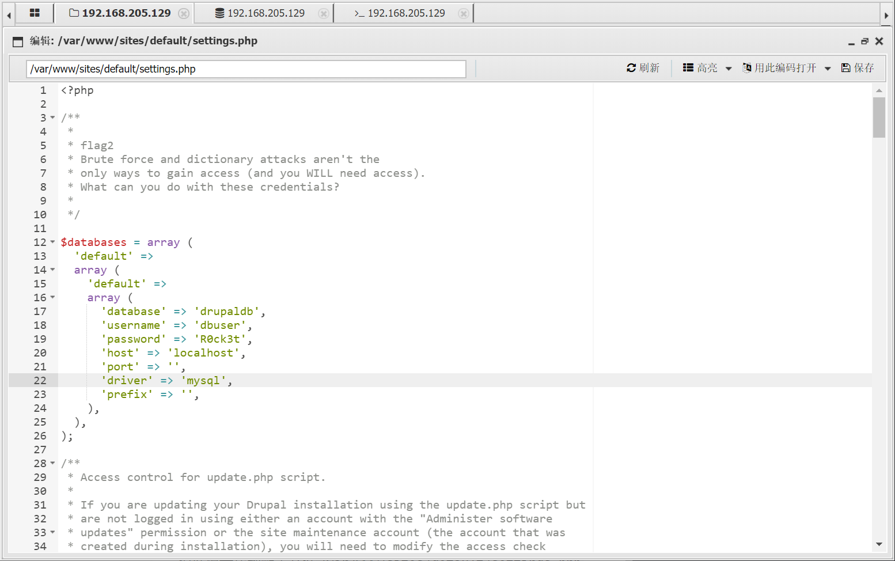Collapse the inner array at line 16
This screenshot has width=895, height=561.
(52, 297)
